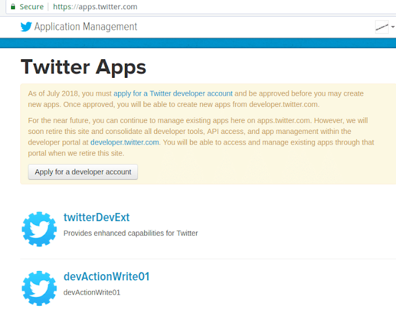Click the green padlock Secure icon
The image size is (396, 310).
[13, 7]
